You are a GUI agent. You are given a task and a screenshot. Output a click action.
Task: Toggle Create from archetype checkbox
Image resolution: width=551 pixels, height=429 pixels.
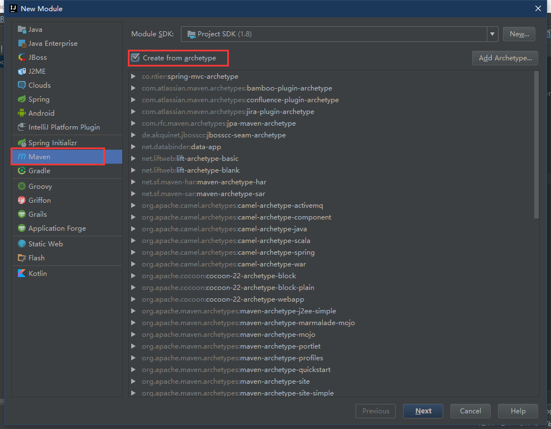pos(136,58)
